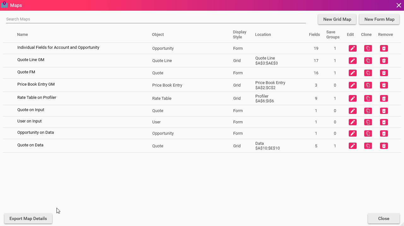Clone the Quote FM map
The image size is (404, 226).
[368, 73]
